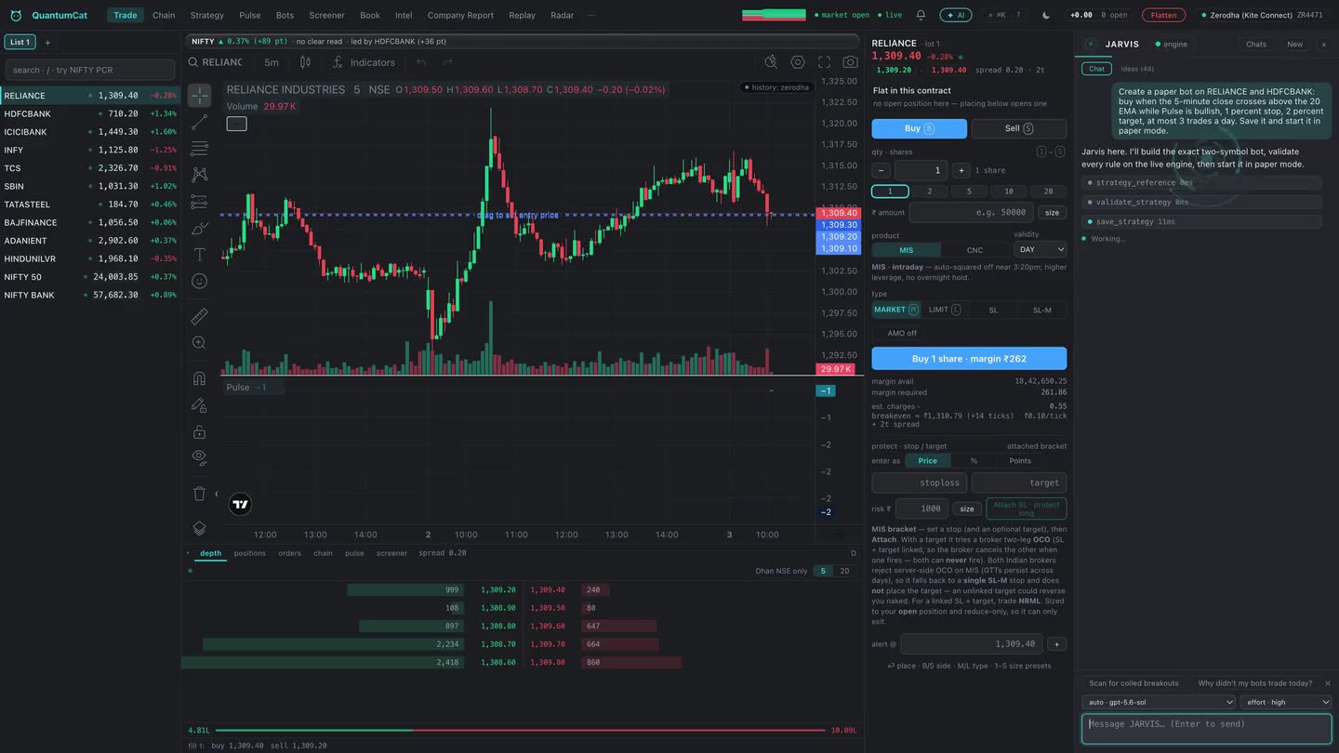
Task: Toggle dark mode moon icon
Action: coord(1046,15)
